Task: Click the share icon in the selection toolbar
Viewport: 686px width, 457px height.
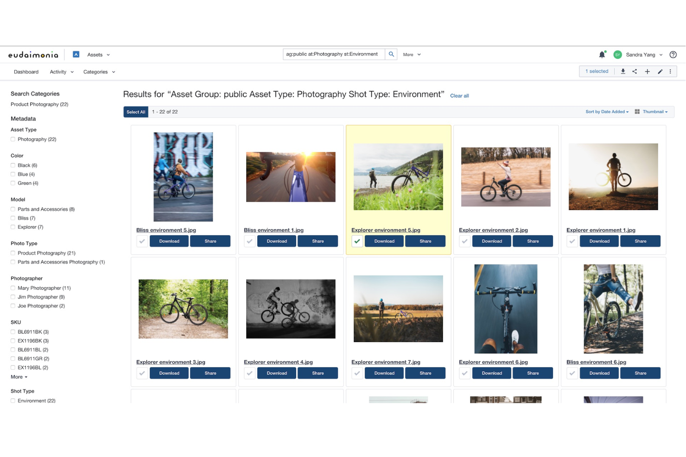Action: (635, 71)
